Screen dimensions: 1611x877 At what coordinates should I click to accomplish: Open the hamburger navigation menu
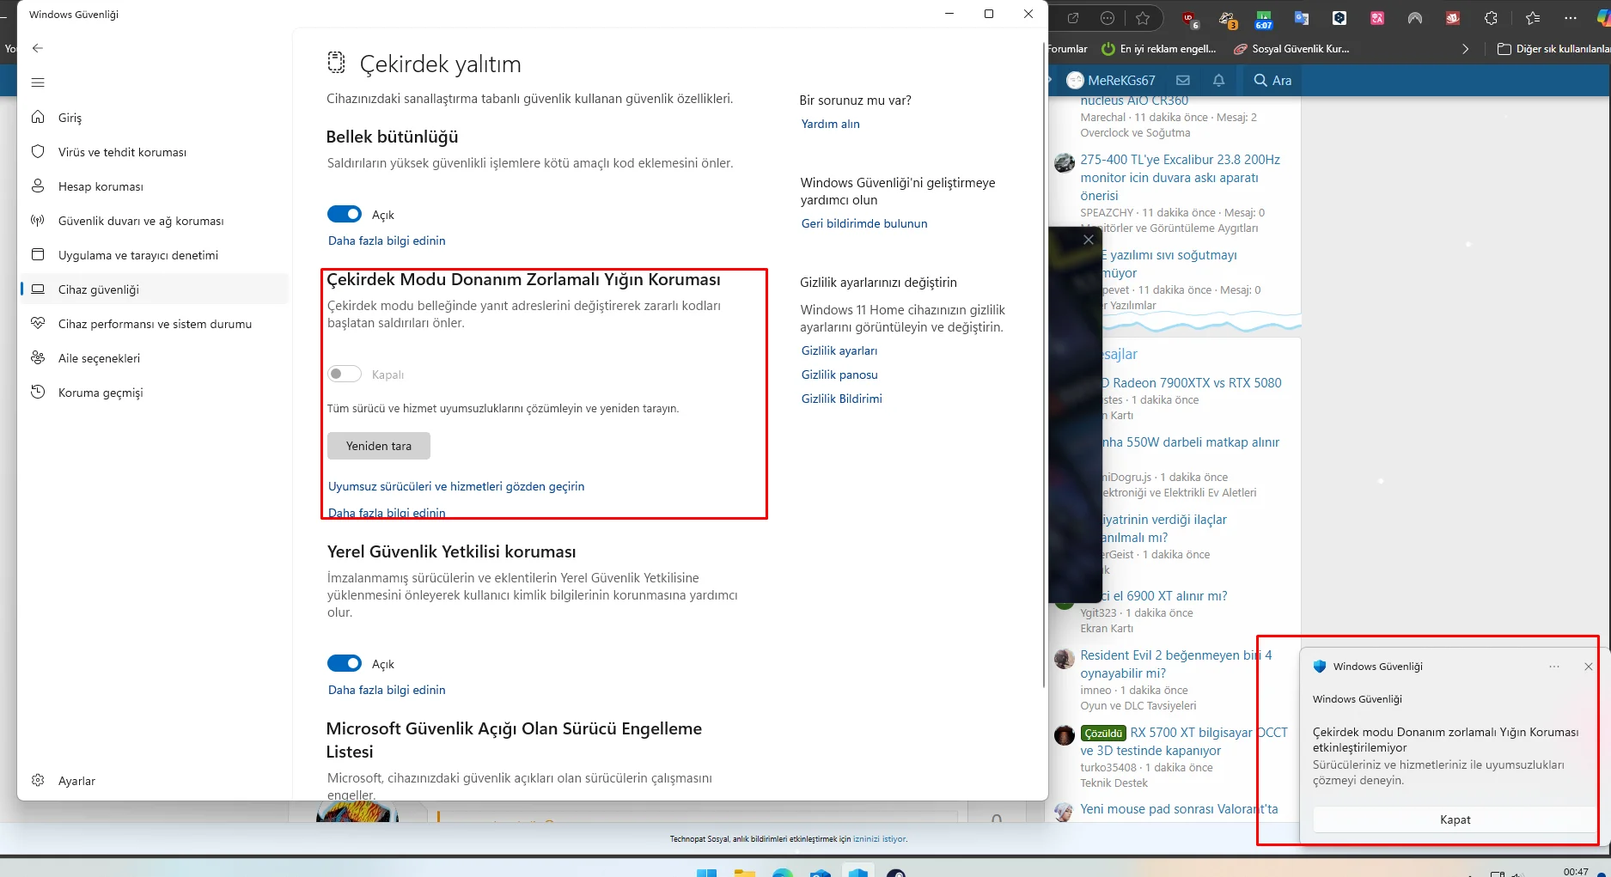point(38,82)
